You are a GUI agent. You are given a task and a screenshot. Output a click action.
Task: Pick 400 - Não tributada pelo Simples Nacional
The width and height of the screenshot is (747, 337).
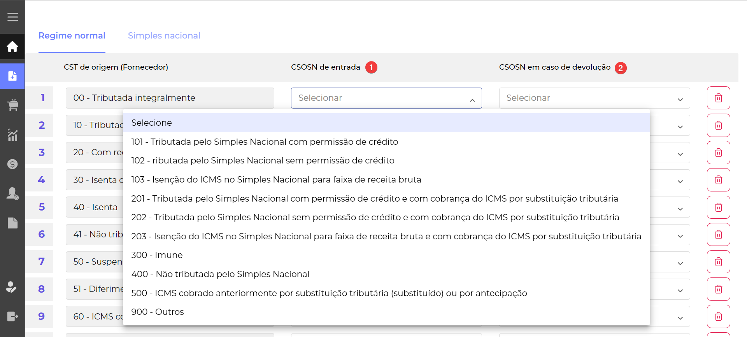point(220,274)
